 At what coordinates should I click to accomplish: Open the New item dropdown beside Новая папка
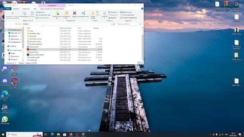pyautogui.click(x=98, y=12)
